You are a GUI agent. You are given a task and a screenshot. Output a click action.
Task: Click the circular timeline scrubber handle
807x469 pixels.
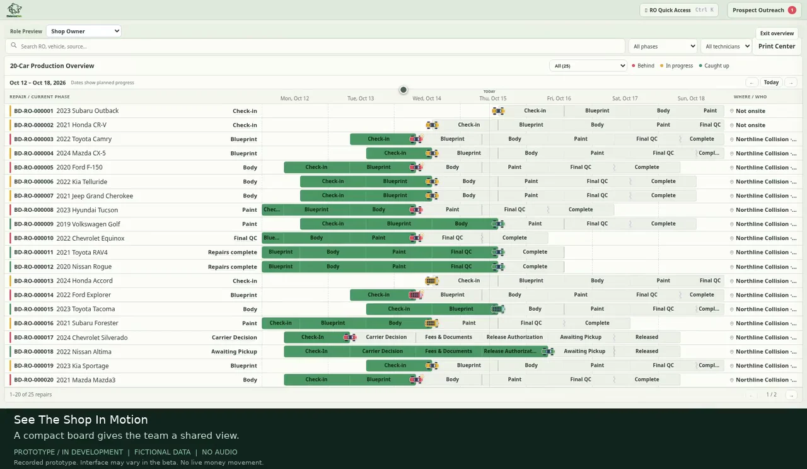click(x=403, y=90)
